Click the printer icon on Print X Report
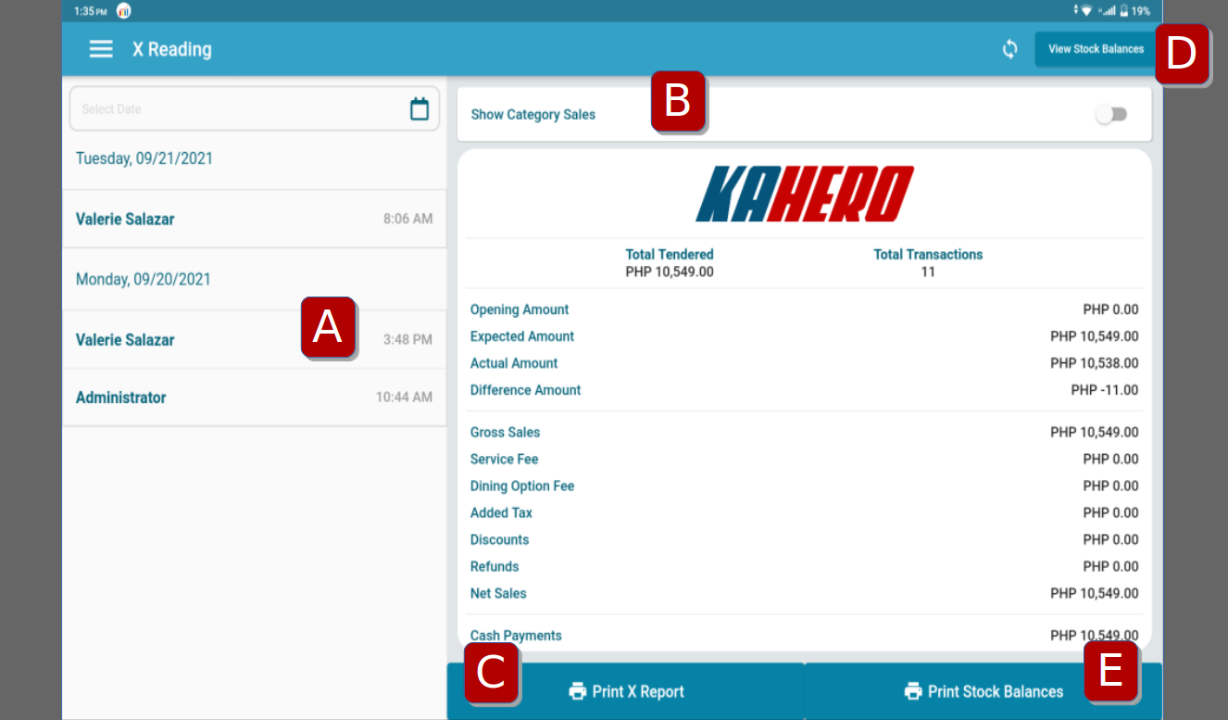Viewport: 1228px width, 720px height. click(x=578, y=691)
